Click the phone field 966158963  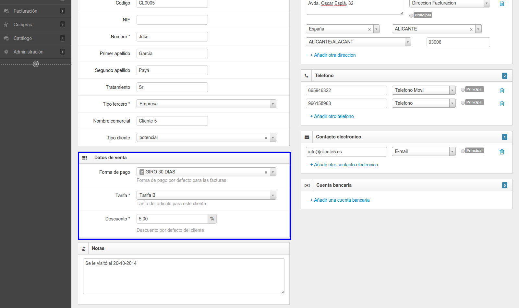346,103
